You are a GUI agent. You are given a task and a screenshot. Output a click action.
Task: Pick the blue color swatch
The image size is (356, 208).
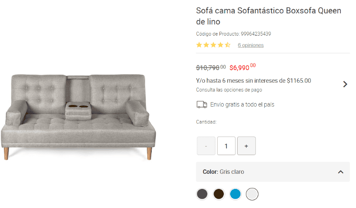coord(235,194)
